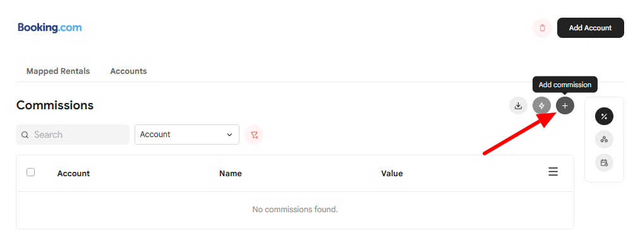
Task: Click the Booking.com logo
Action: tap(50, 27)
